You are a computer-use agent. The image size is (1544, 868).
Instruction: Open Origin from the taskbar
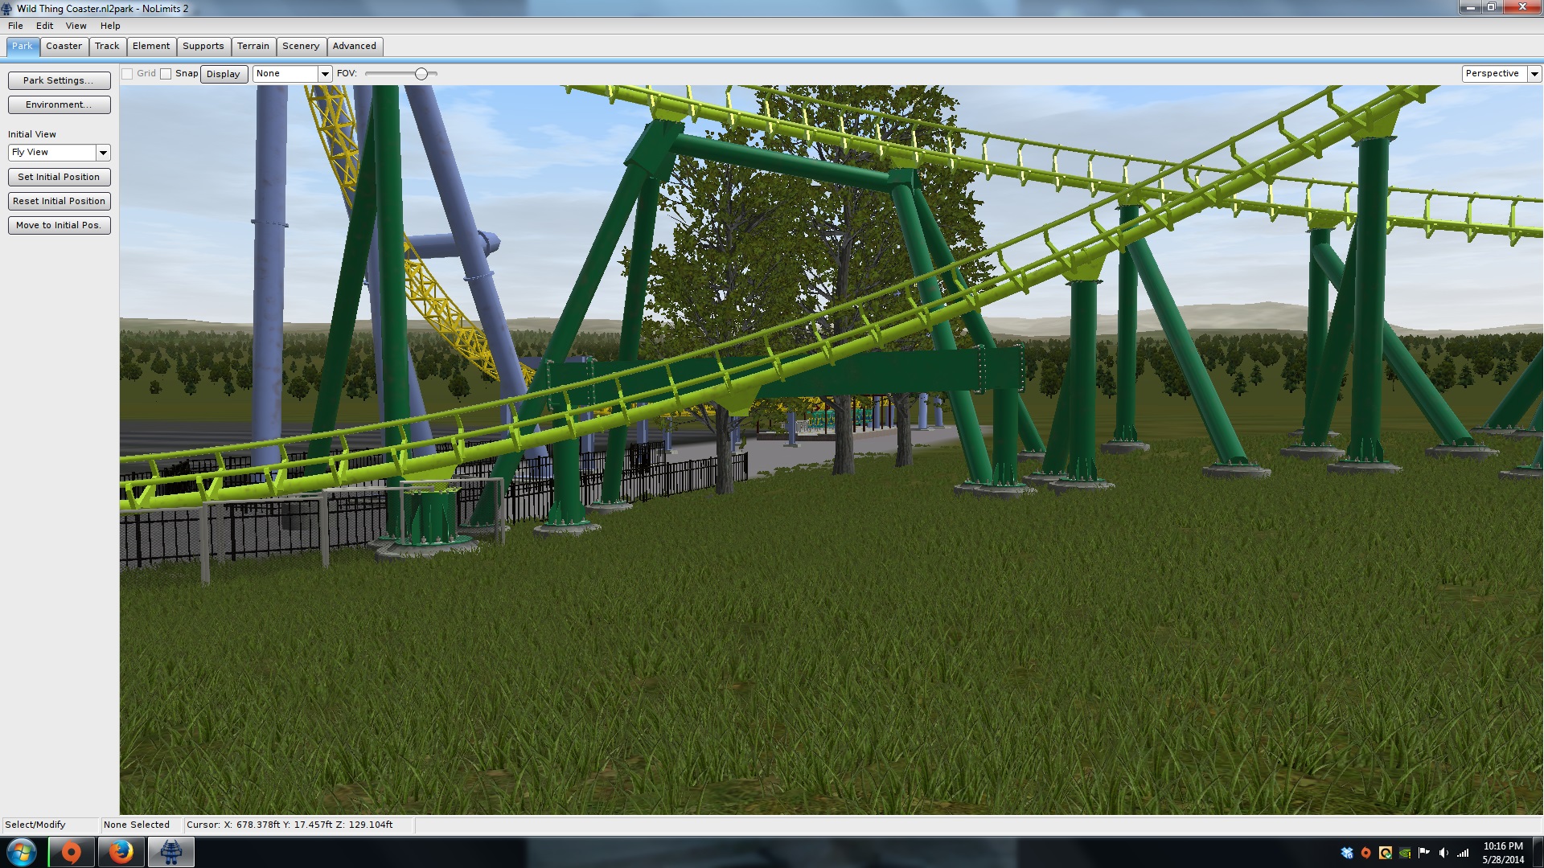coord(72,852)
